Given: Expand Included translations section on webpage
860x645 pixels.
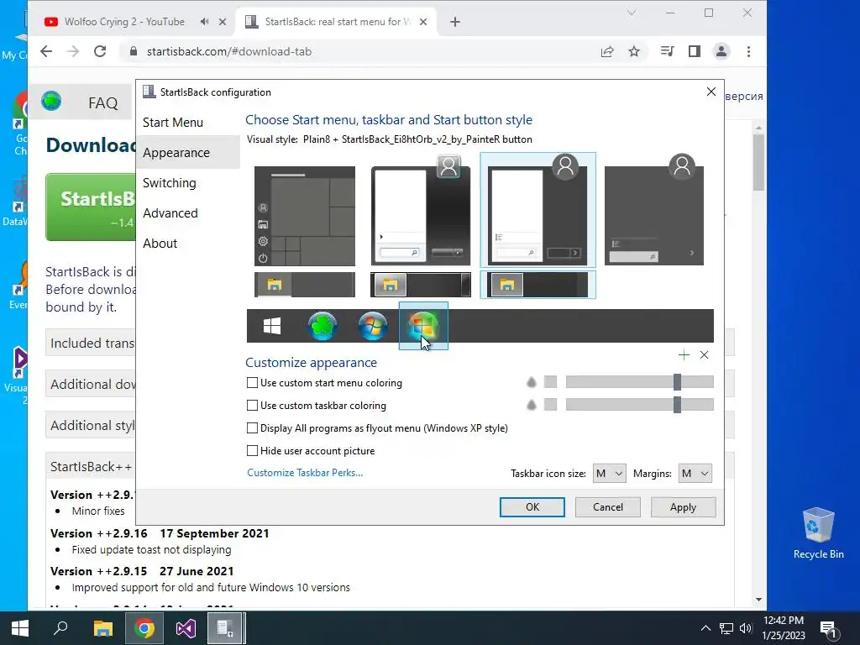Looking at the screenshot, I should pyautogui.click(x=92, y=343).
